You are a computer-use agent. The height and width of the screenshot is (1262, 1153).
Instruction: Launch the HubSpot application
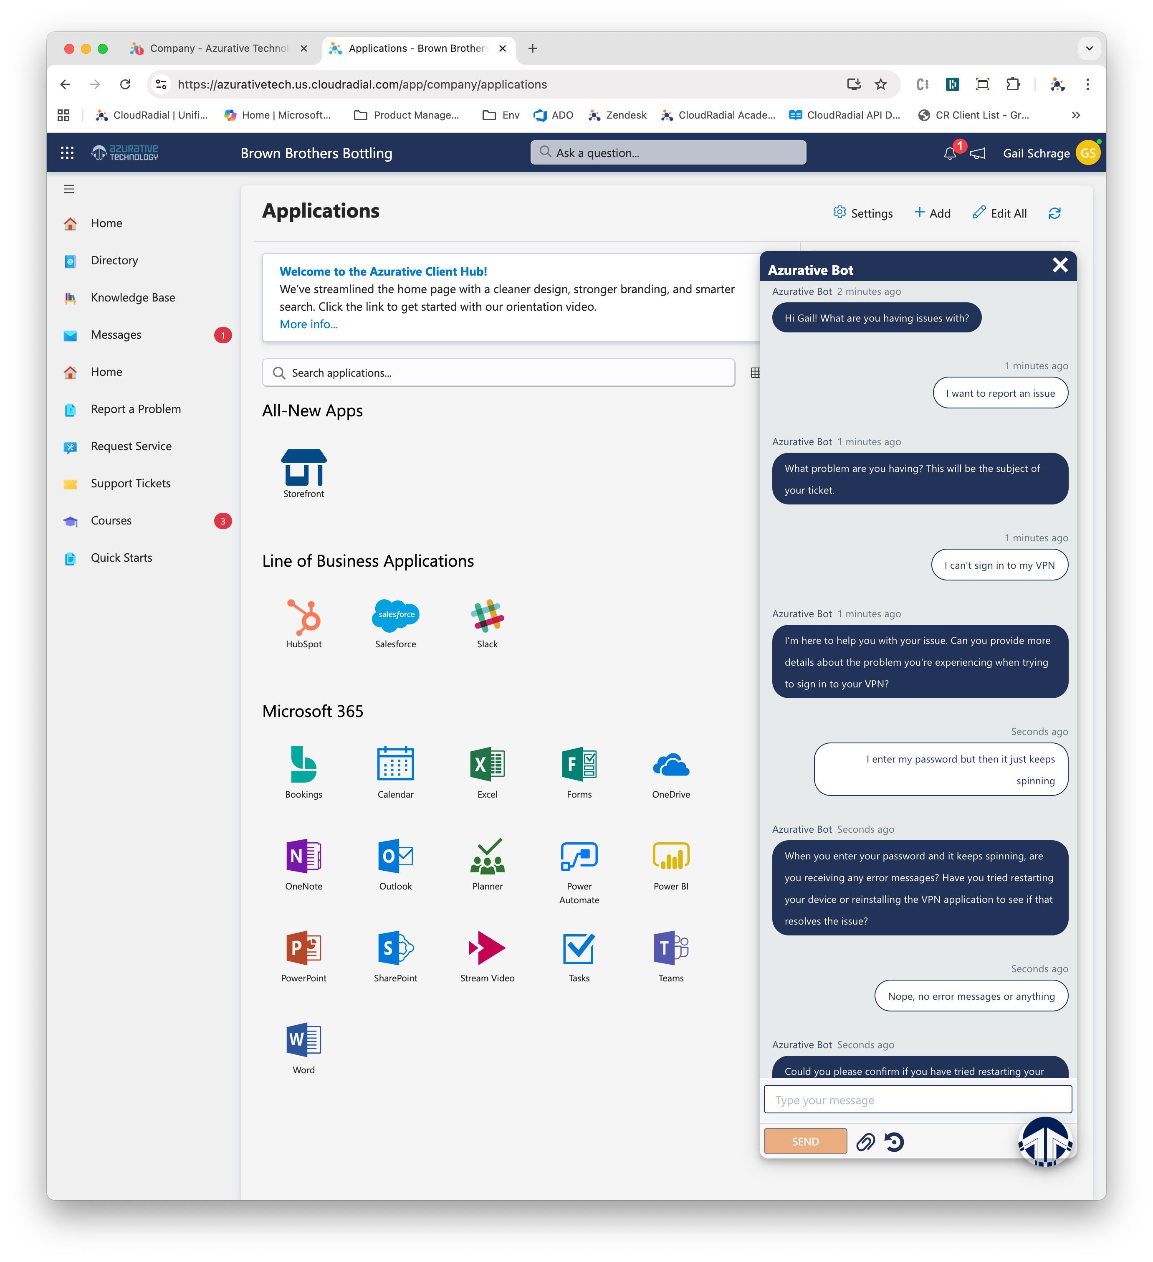(303, 623)
